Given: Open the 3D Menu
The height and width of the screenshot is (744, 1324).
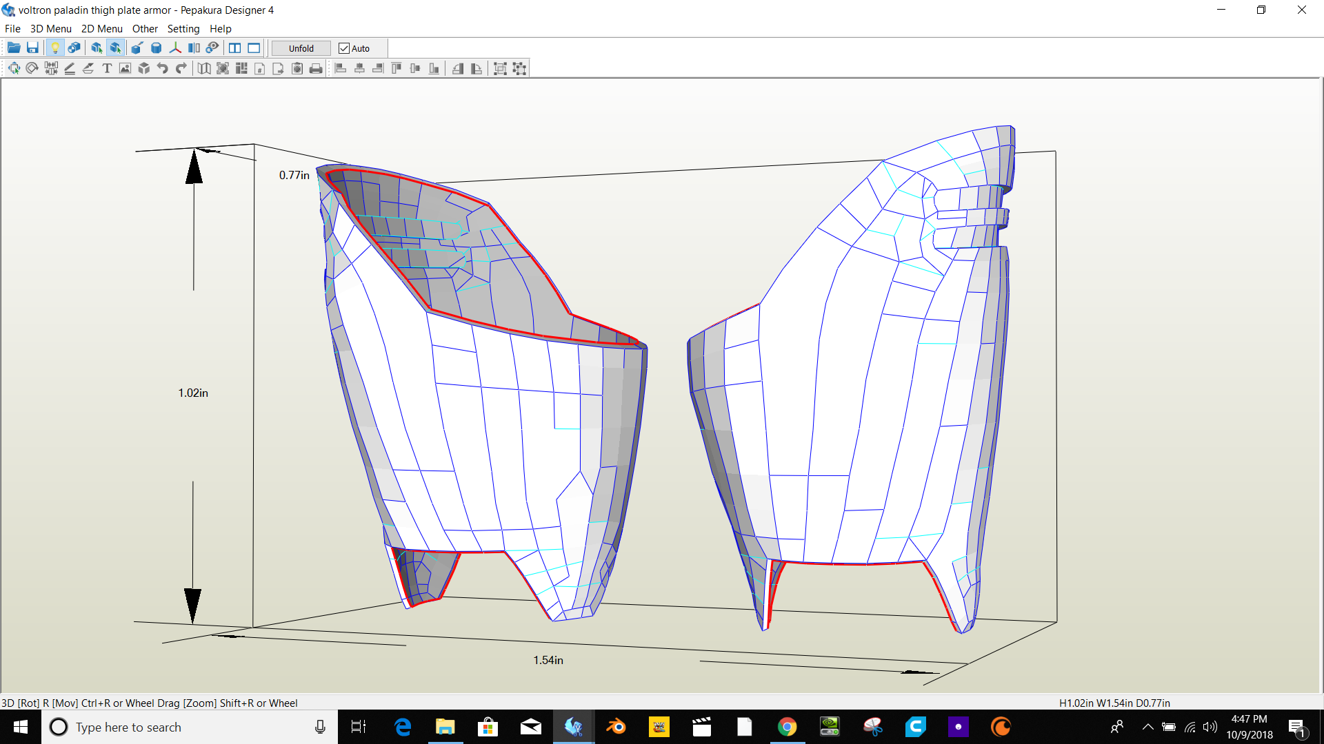Looking at the screenshot, I should tap(50, 29).
